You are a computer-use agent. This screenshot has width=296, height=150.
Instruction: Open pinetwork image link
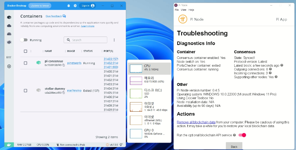(x=74, y=63)
